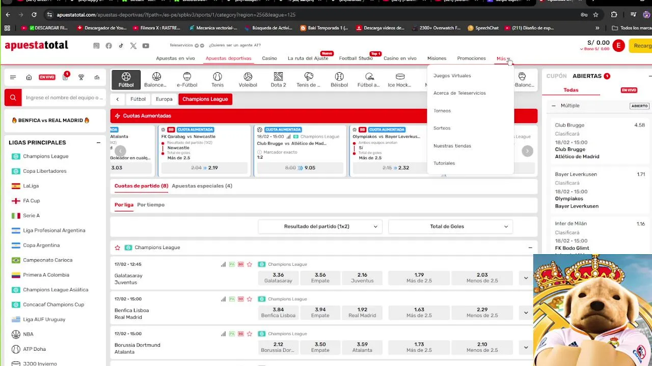Image resolution: width=652 pixels, height=366 pixels.
Task: Open the YouTube social icon
Action: click(146, 46)
